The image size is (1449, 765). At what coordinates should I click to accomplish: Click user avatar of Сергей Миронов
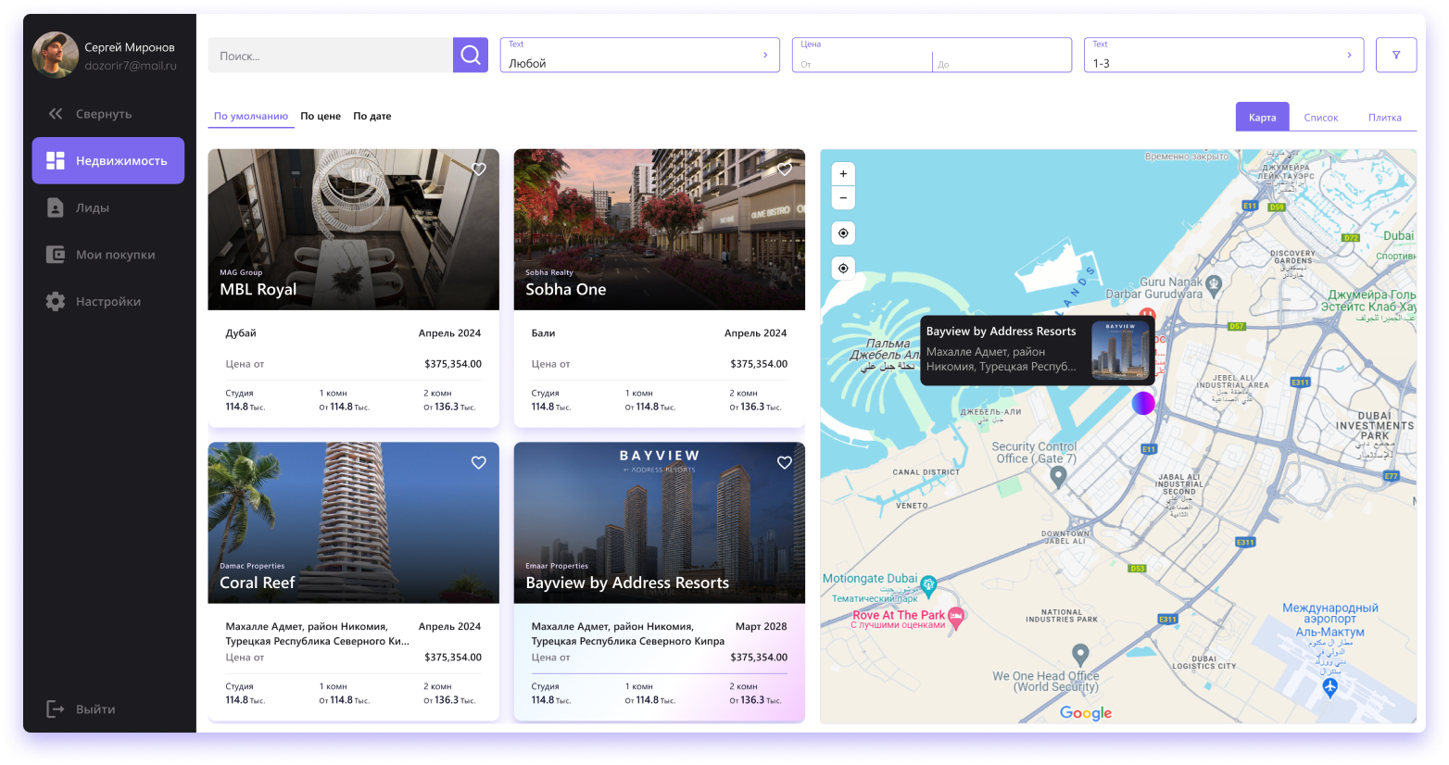(56, 56)
